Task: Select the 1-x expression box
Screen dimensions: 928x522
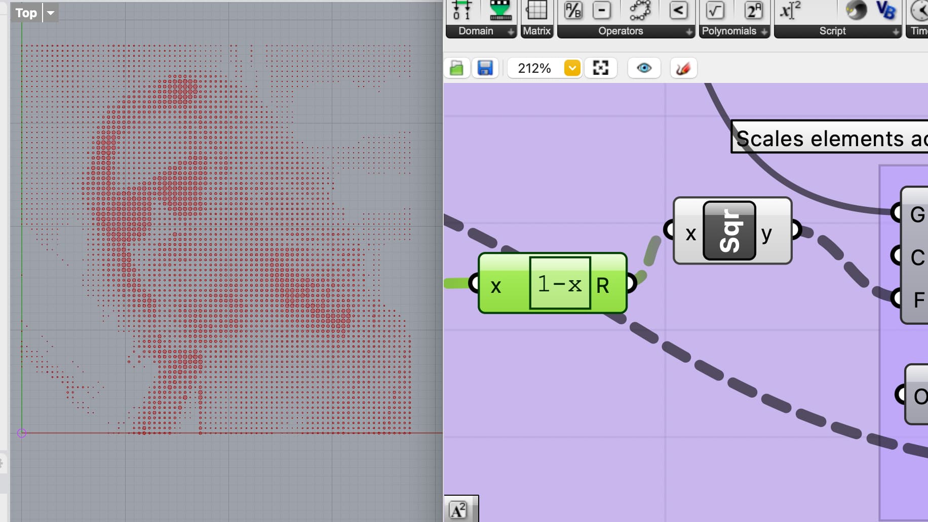Action: (560, 283)
